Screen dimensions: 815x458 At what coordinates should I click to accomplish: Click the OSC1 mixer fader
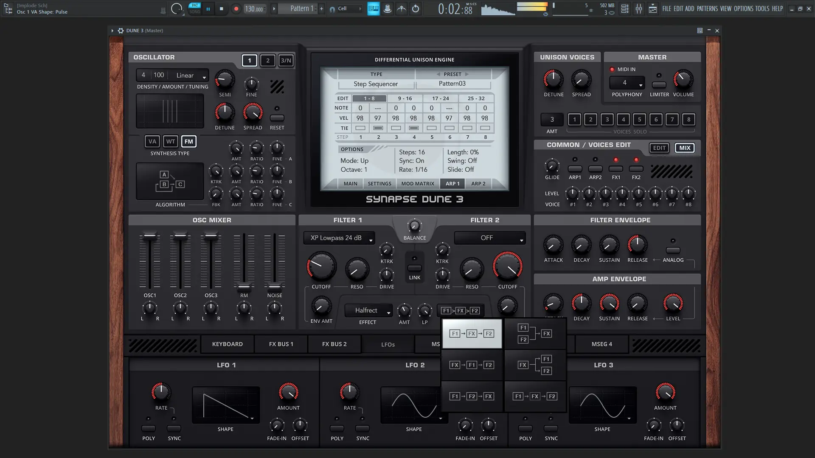pyautogui.click(x=150, y=236)
